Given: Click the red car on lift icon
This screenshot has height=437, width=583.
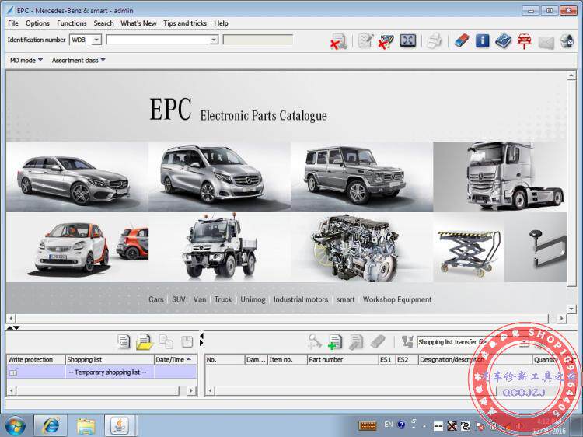Looking at the screenshot, I should (524, 41).
